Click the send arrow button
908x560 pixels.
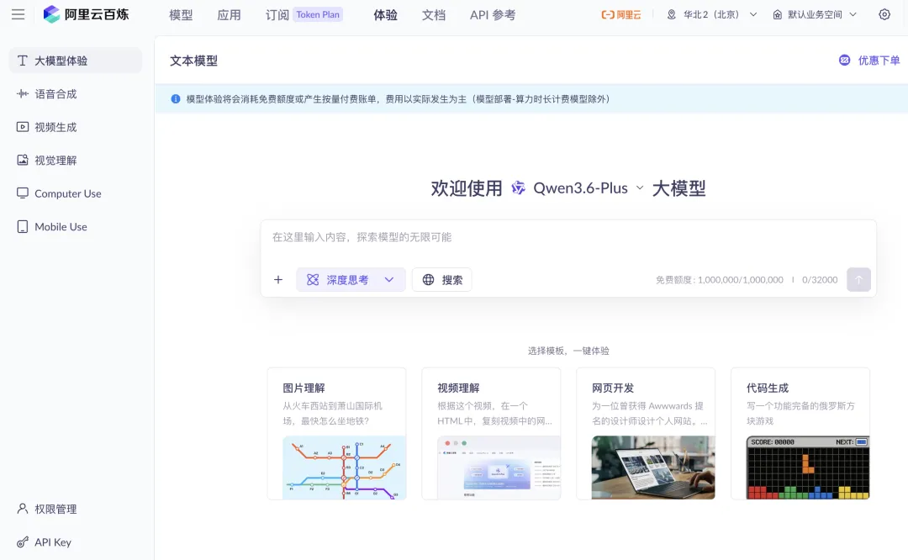pyautogui.click(x=858, y=280)
